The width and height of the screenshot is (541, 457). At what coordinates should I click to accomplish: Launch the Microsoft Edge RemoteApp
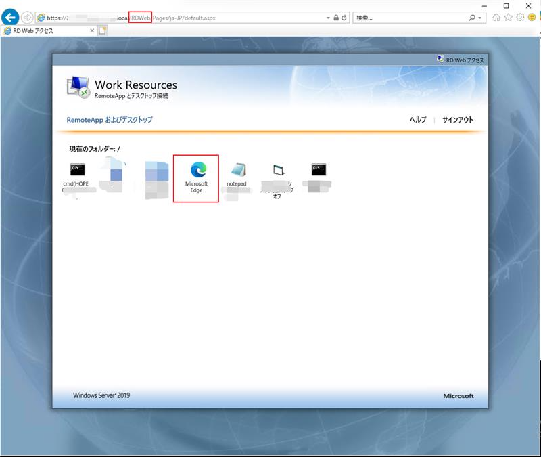(196, 178)
